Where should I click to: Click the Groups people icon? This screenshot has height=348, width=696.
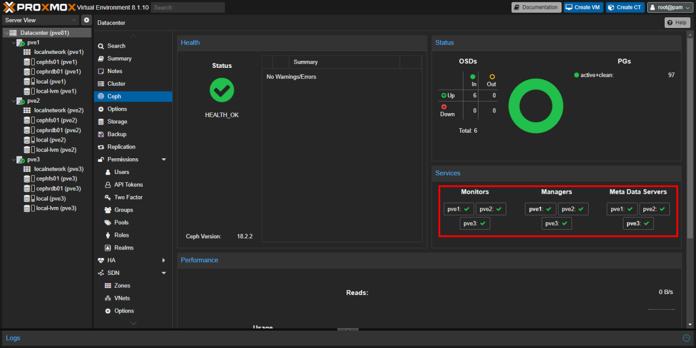click(108, 210)
